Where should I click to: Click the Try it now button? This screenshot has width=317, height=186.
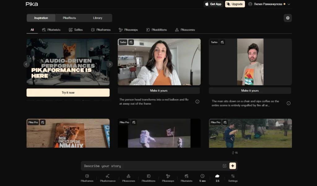68,93
